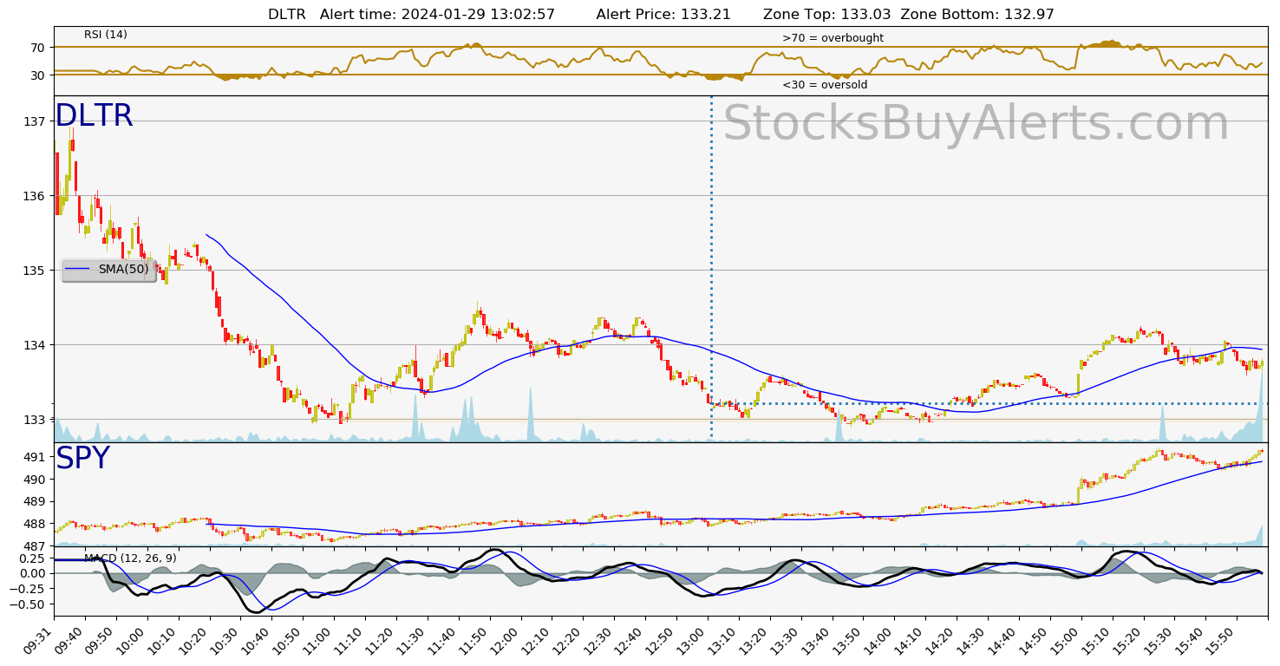
Task: Click the MACD -0.50 axis label
Action: [28, 604]
